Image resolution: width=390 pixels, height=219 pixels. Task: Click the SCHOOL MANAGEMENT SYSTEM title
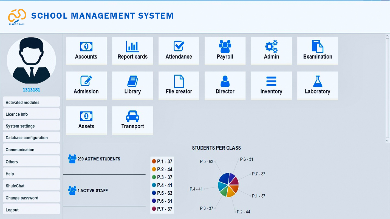coord(102,16)
